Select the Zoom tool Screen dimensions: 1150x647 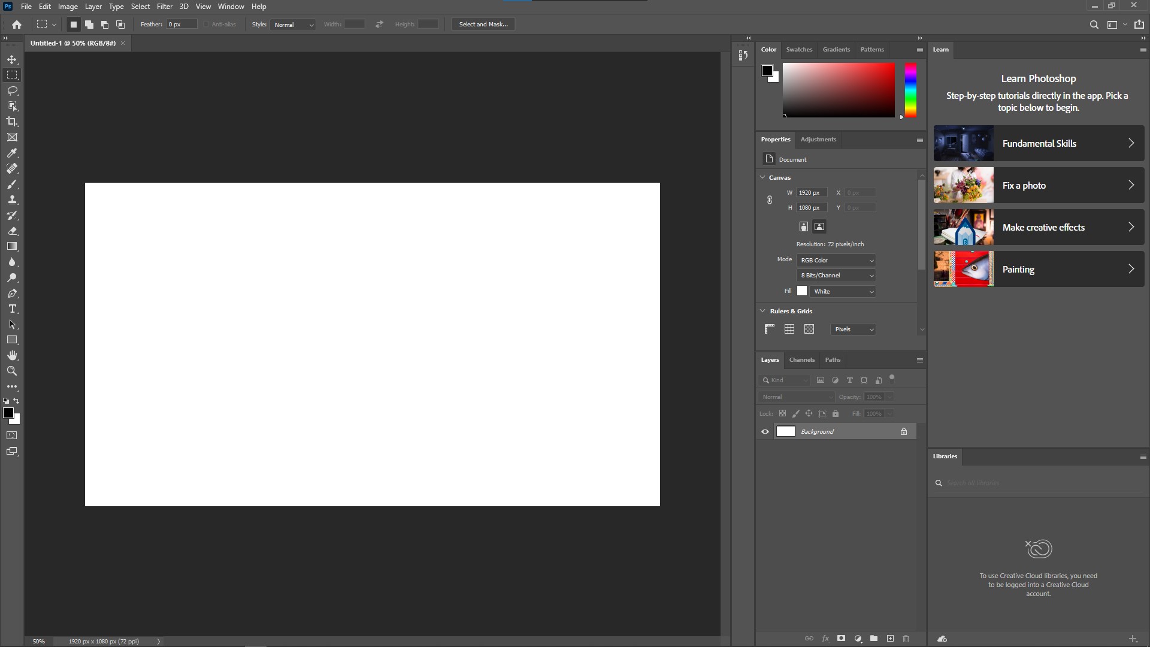pos(12,371)
